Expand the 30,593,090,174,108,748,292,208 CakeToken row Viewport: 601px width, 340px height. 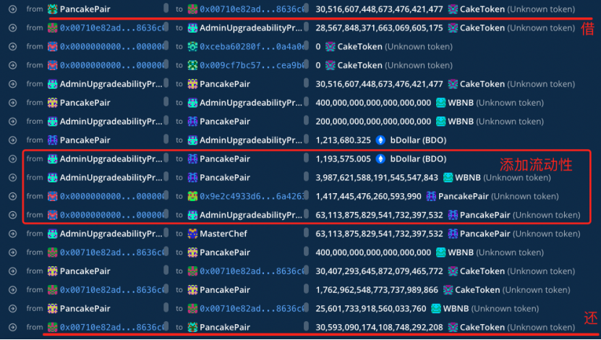[12, 328]
